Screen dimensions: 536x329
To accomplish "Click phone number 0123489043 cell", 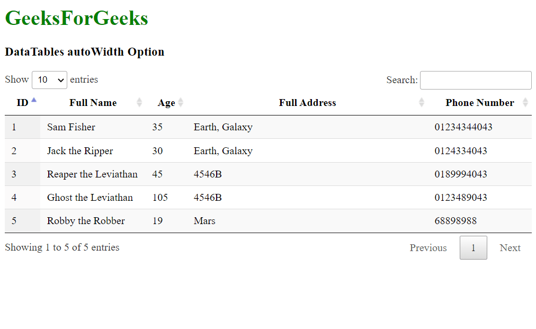I will (x=461, y=198).
